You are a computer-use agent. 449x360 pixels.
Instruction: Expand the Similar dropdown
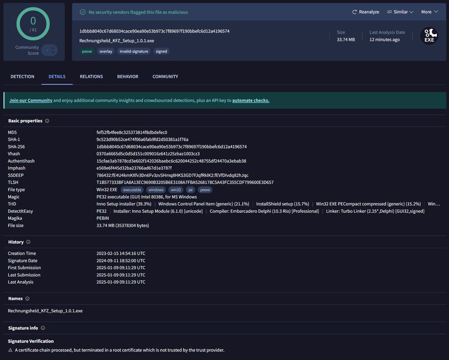[x=400, y=12]
